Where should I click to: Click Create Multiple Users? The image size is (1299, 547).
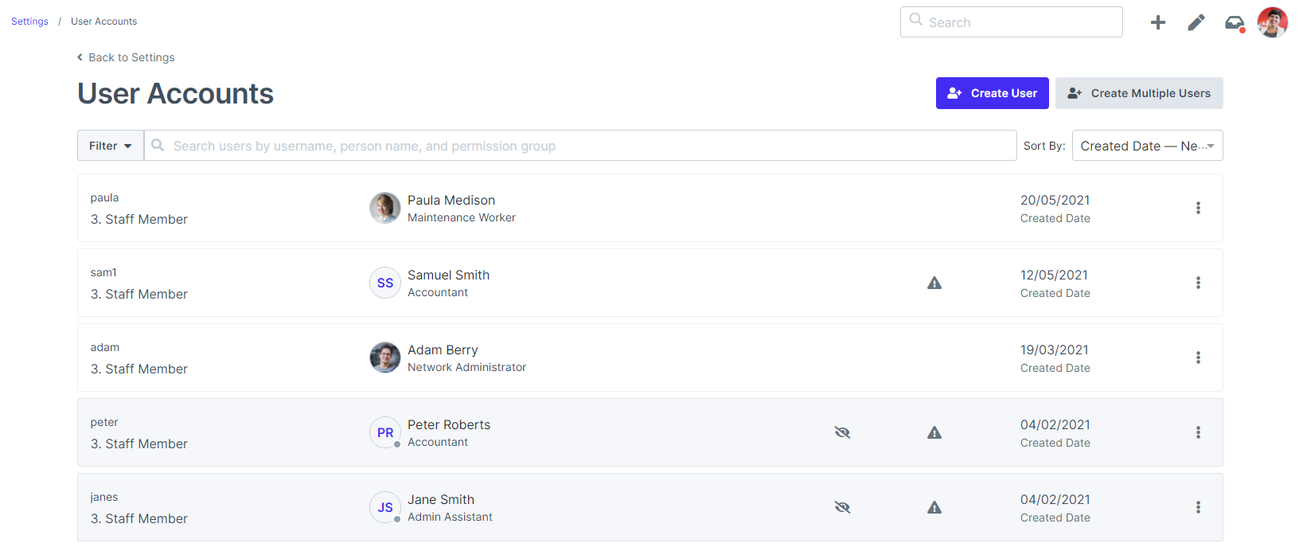1139,93
